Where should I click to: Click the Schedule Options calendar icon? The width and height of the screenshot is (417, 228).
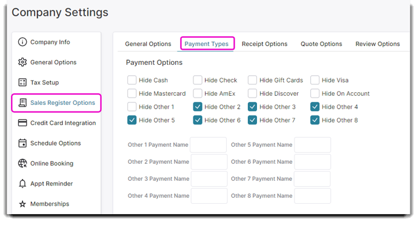[22, 143]
